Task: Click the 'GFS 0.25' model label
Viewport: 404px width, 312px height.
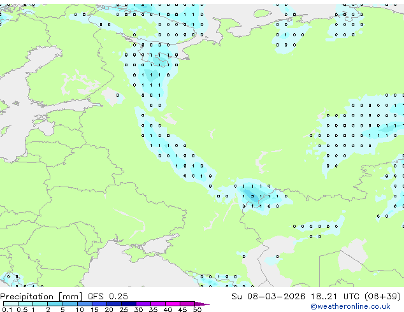Action: pyautogui.click(x=108, y=296)
